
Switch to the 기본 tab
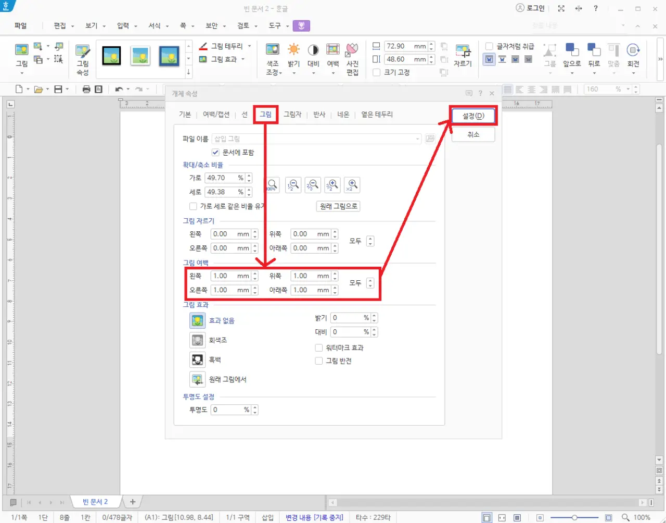[x=185, y=115]
